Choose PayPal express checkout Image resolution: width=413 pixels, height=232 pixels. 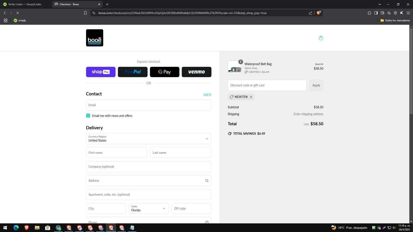[133, 72]
